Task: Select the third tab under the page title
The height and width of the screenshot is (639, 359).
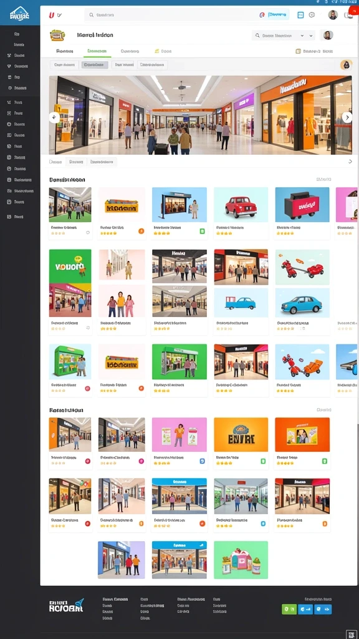Action: coord(130,51)
